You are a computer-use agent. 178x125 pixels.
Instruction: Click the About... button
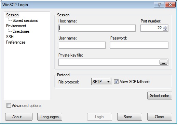coord(19,117)
